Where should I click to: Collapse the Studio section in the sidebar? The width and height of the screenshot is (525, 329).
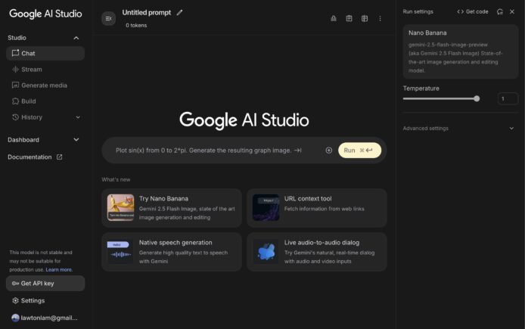(x=76, y=38)
